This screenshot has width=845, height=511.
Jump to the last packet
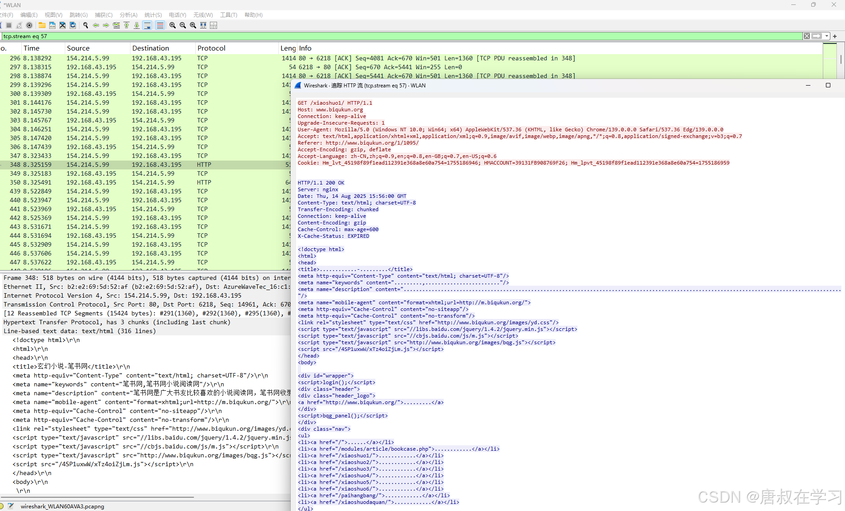137,25
